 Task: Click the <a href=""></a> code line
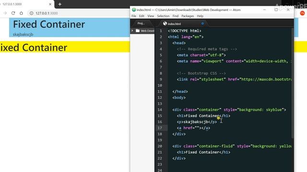[193, 128]
